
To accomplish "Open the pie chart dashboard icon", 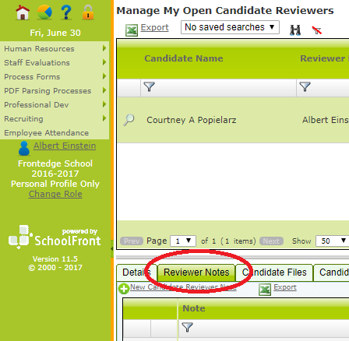I will [44, 12].
